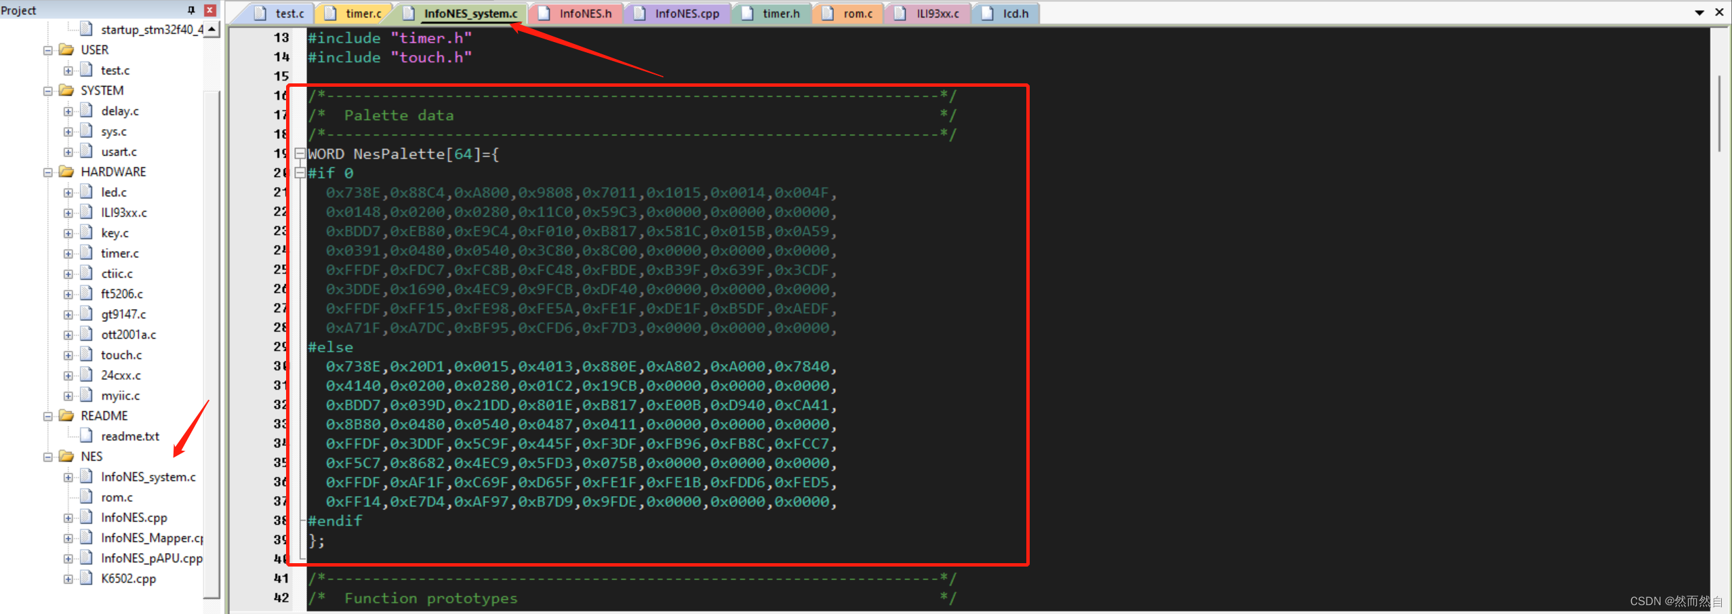
Task: Click the project tree scroll-up arrow
Action: click(212, 29)
